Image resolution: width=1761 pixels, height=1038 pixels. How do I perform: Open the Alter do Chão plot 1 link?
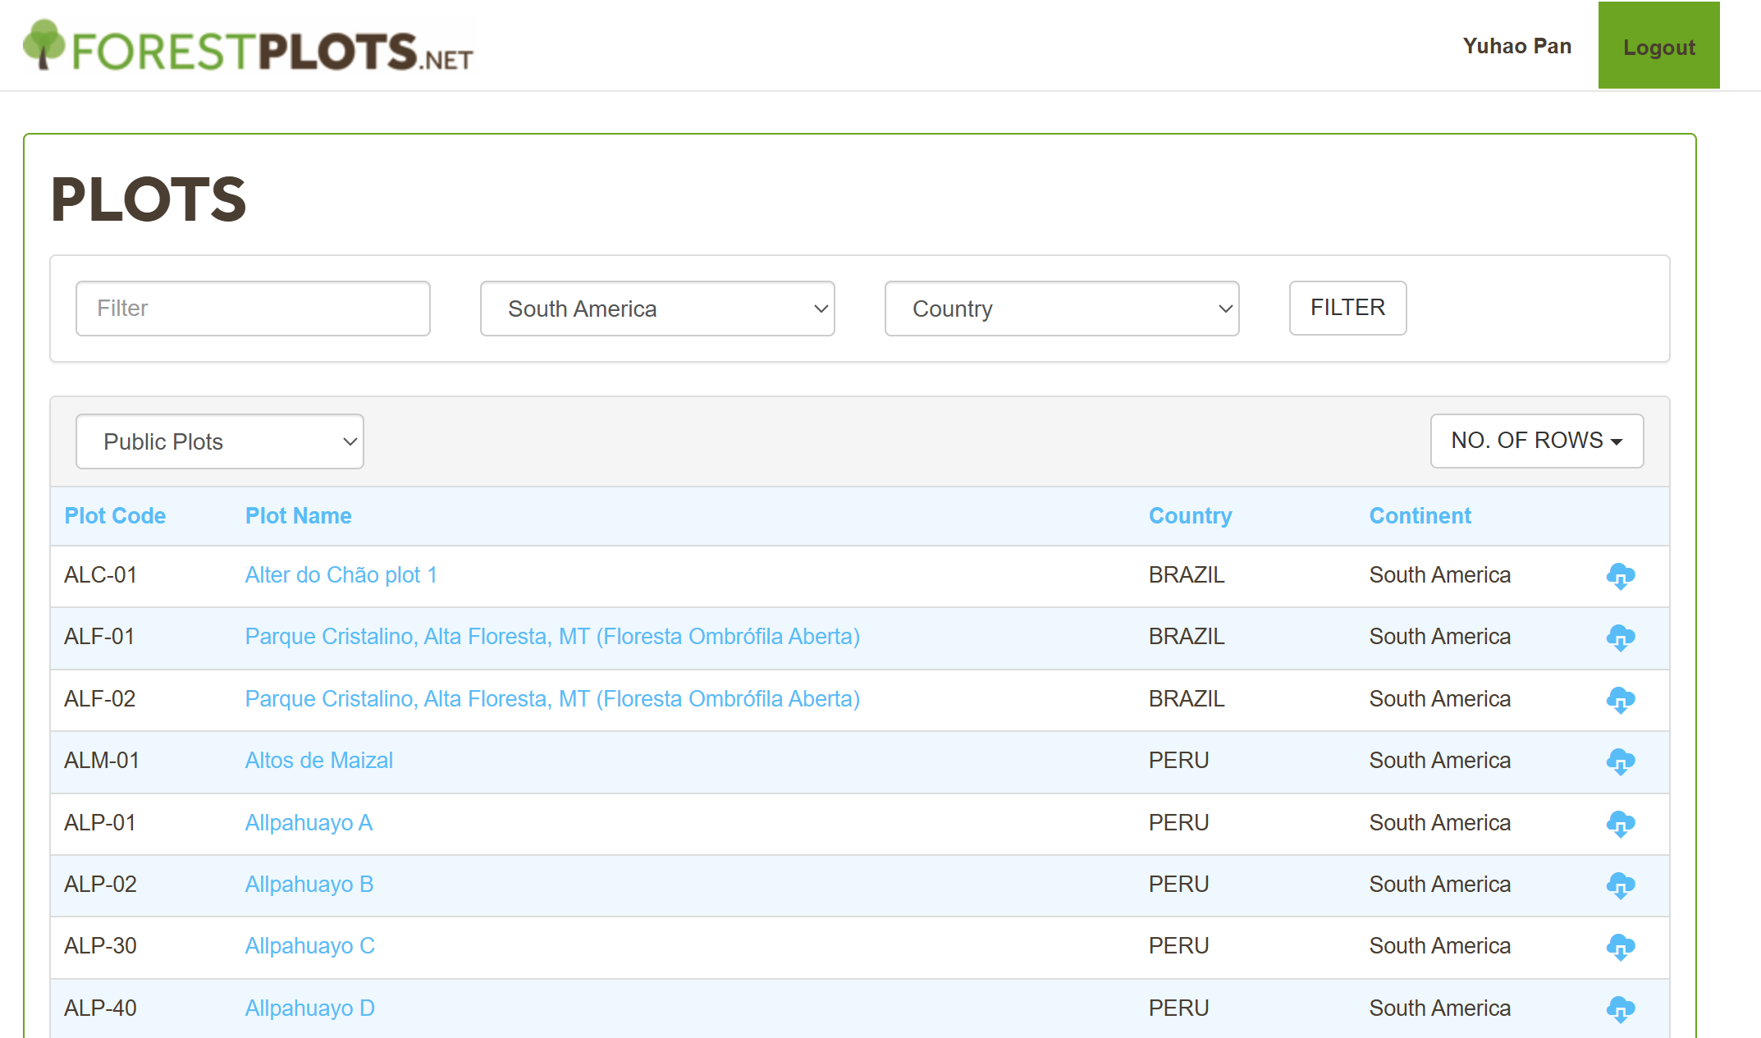341,574
